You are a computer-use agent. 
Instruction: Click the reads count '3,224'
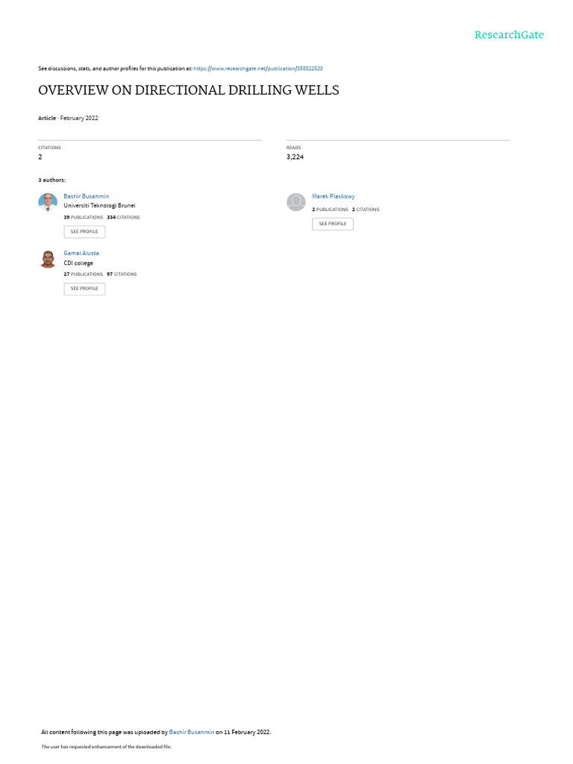point(295,157)
